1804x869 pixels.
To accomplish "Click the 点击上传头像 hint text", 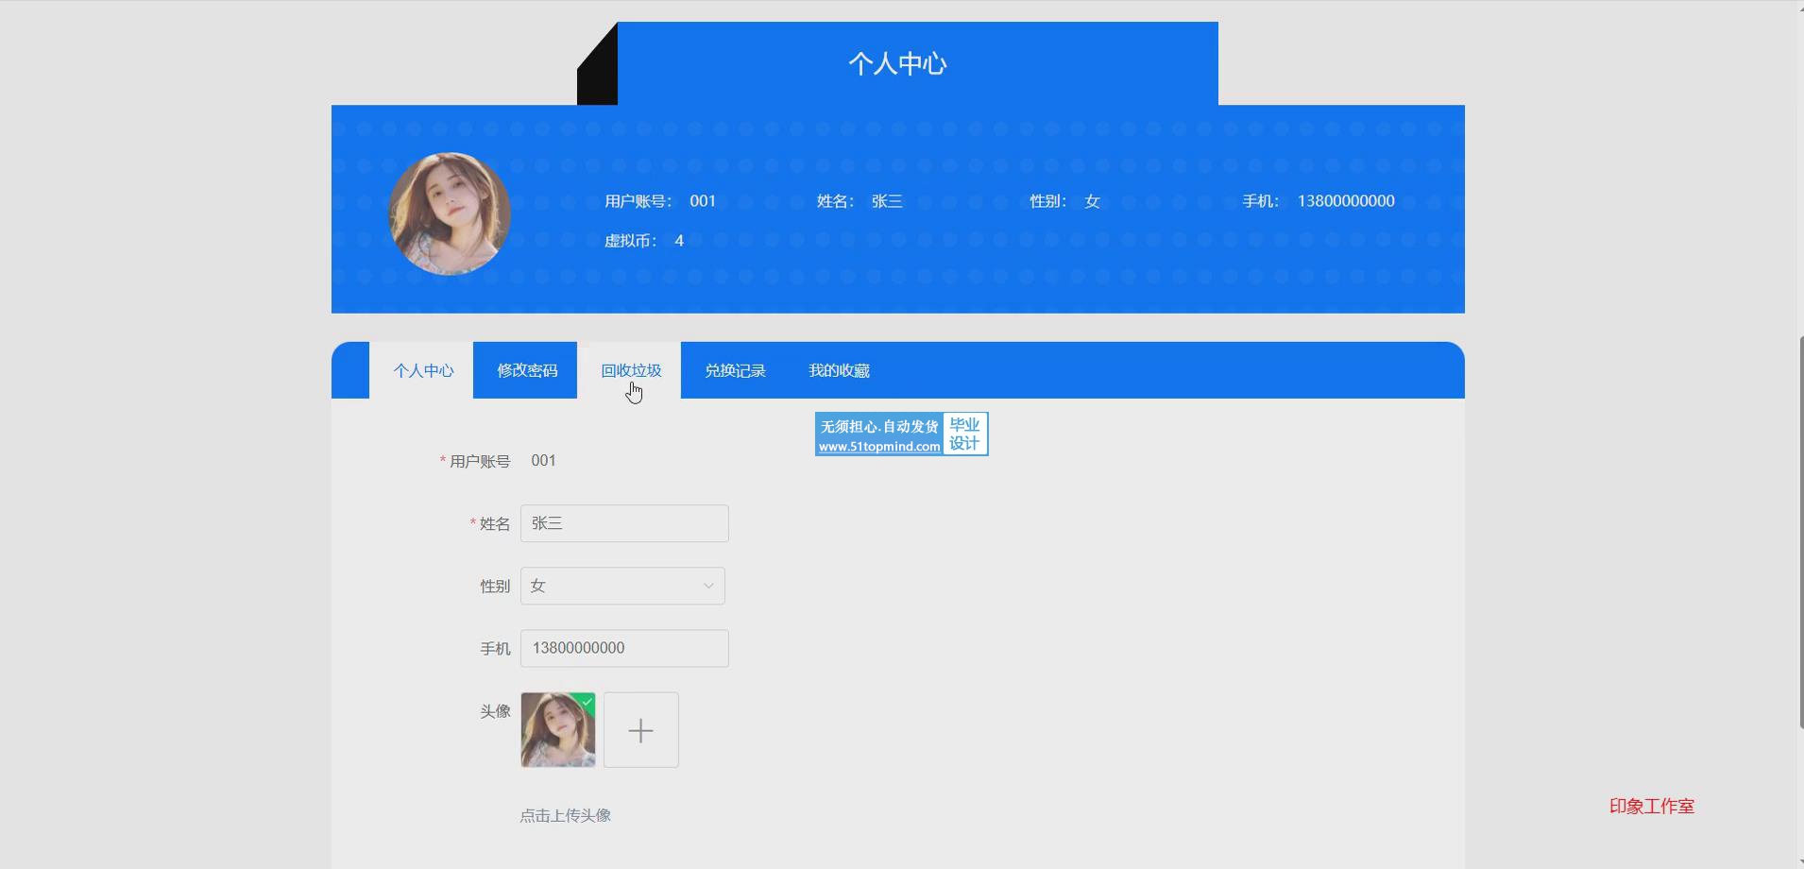I will coord(565,816).
